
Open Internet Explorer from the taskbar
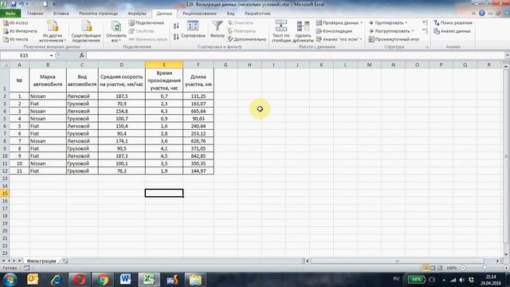click(x=57, y=280)
